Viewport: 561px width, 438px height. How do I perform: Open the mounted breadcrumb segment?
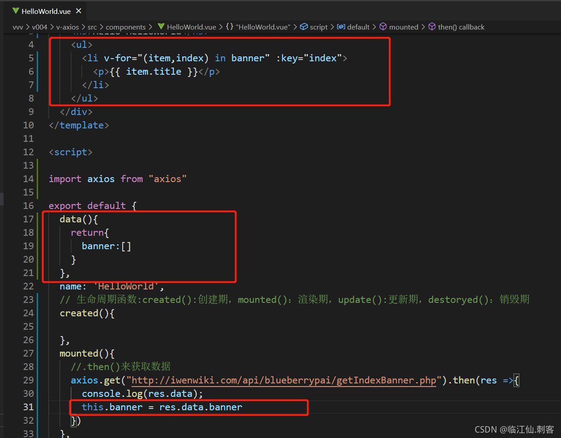pos(404,27)
